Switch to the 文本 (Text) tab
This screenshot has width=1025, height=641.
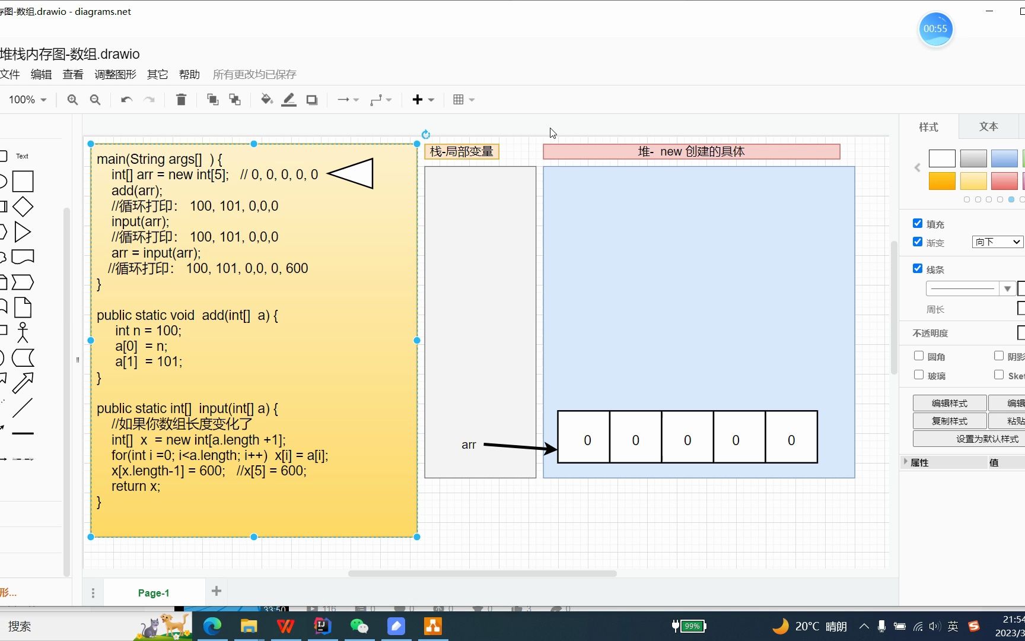(988, 126)
